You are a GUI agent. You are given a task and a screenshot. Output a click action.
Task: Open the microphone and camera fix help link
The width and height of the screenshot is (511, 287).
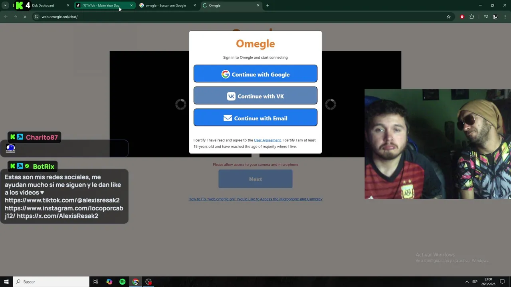[255, 199]
